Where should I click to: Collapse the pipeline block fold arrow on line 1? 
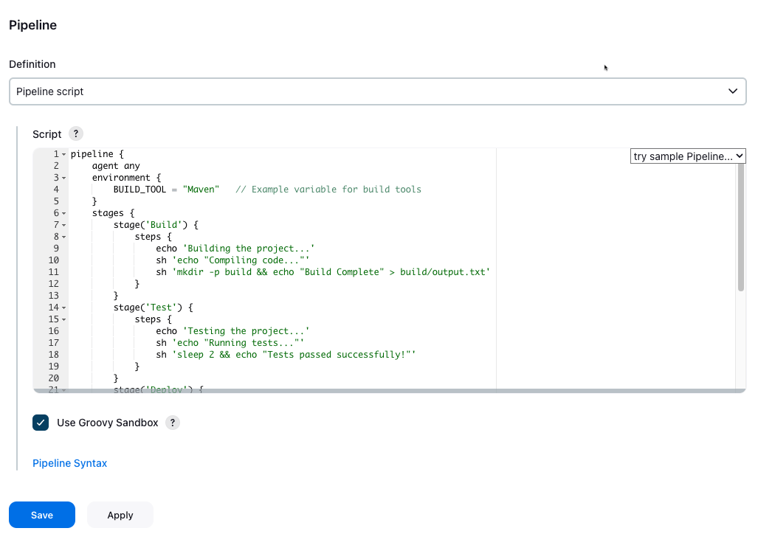pos(64,155)
